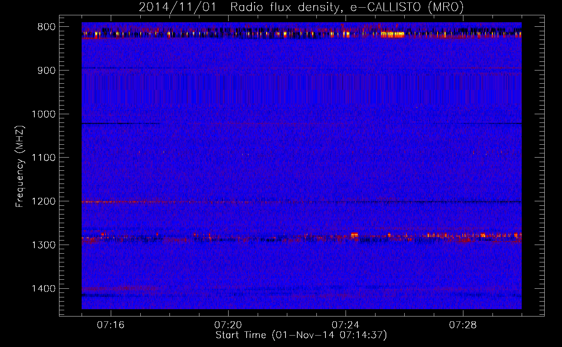Image resolution: width=562 pixels, height=347 pixels.
Task: Click the 07:20 time axis label
Action: (228, 325)
